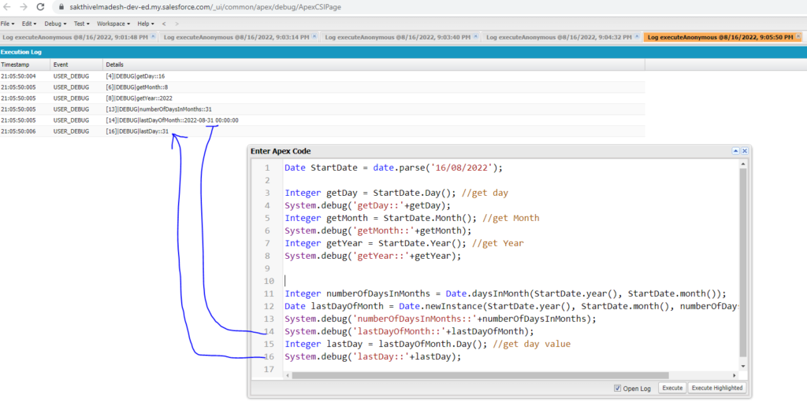Viewport: 807px width, 402px height.
Task: Select the log row numberOfDaysInMonths::31
Action: (322, 109)
